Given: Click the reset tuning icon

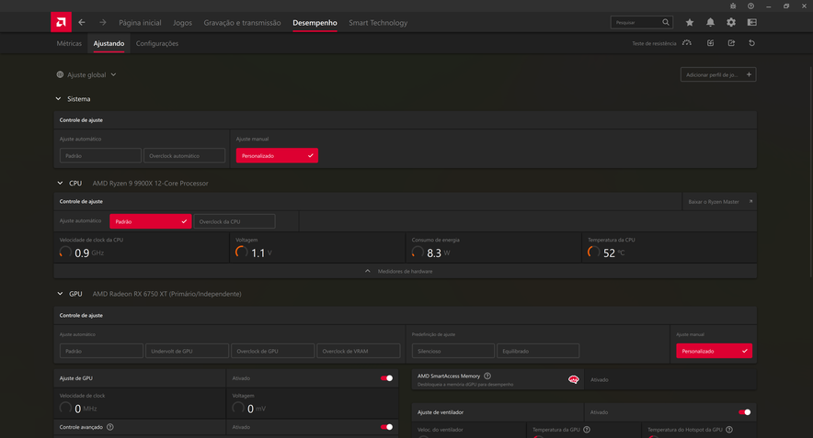Looking at the screenshot, I should 751,43.
